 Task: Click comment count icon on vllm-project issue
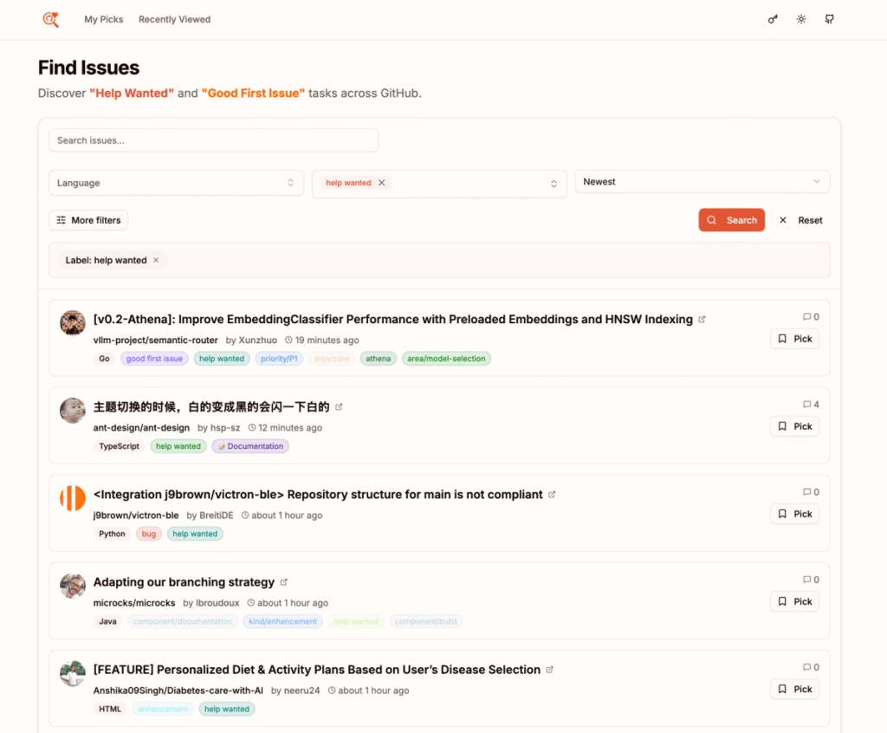click(806, 317)
